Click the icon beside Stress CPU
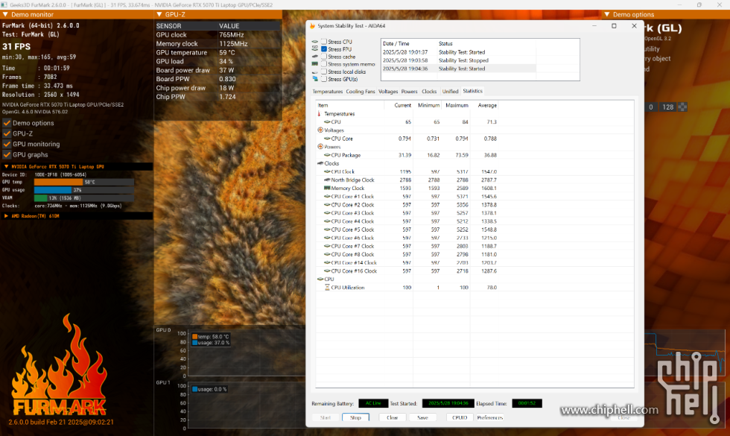This screenshot has height=436, width=730. (315, 42)
